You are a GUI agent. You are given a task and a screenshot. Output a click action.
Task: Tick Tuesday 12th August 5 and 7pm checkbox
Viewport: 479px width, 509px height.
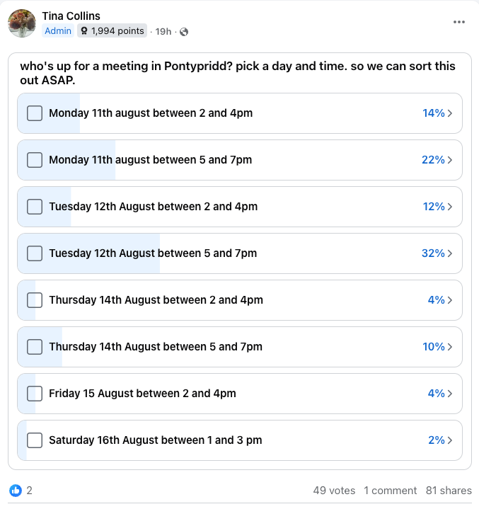tap(35, 253)
